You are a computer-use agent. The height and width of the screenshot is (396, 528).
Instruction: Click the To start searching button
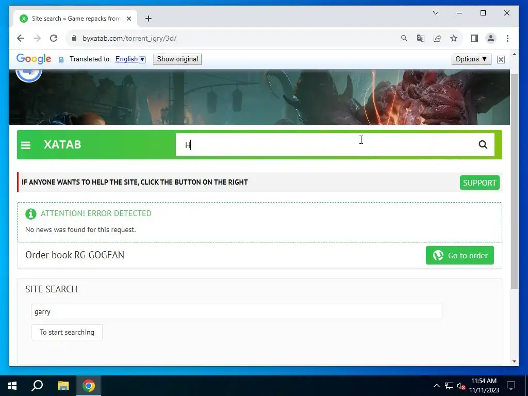click(x=67, y=333)
